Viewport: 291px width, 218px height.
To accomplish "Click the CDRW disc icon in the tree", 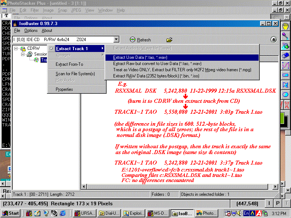I will pyautogui.click(x=23, y=49).
